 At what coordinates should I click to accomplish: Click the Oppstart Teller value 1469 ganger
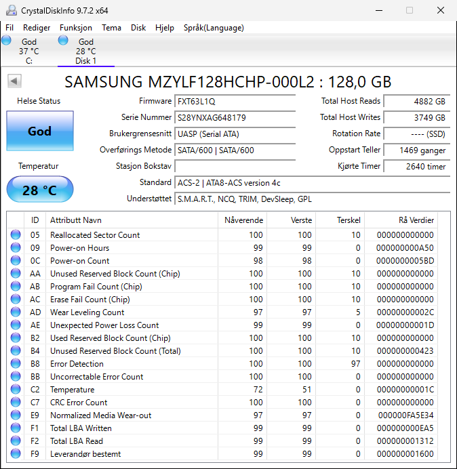tap(417, 150)
